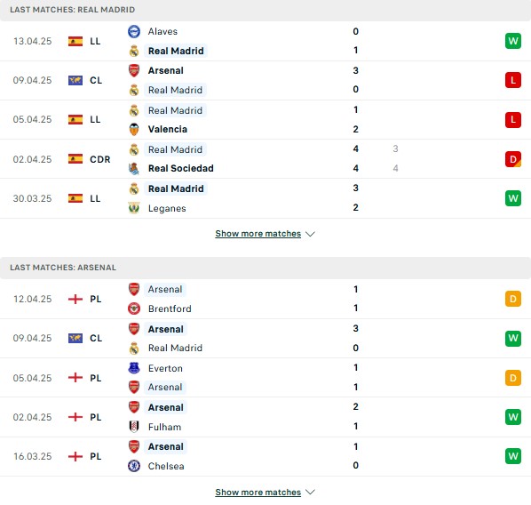The height and width of the screenshot is (505, 531).
Task: Click the Everton club crest icon
Action: 134,368
